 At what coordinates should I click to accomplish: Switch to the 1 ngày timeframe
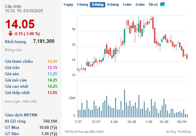click(68, 5)
